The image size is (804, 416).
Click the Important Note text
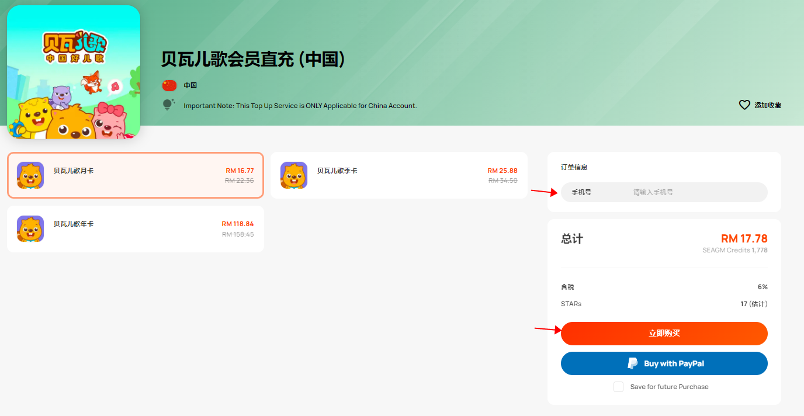click(x=300, y=106)
